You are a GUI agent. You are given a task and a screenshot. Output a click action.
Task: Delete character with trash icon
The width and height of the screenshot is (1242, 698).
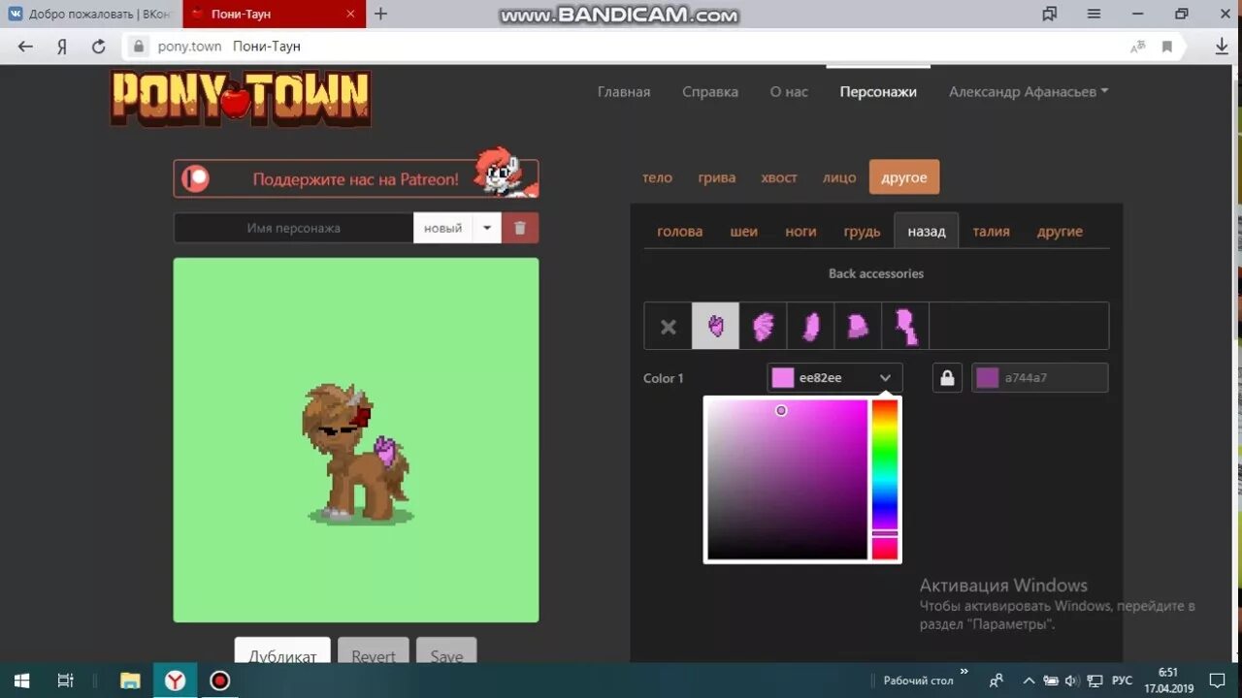tap(520, 228)
